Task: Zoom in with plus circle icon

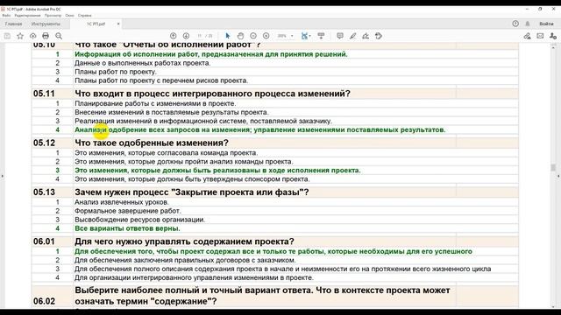Action: pos(266,36)
